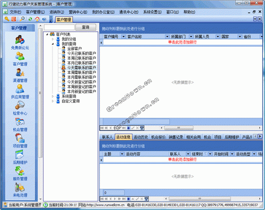Click the green refresh toolbar icon
Image resolution: width=265 pixels, height=210 pixels.
[x=30, y=19]
